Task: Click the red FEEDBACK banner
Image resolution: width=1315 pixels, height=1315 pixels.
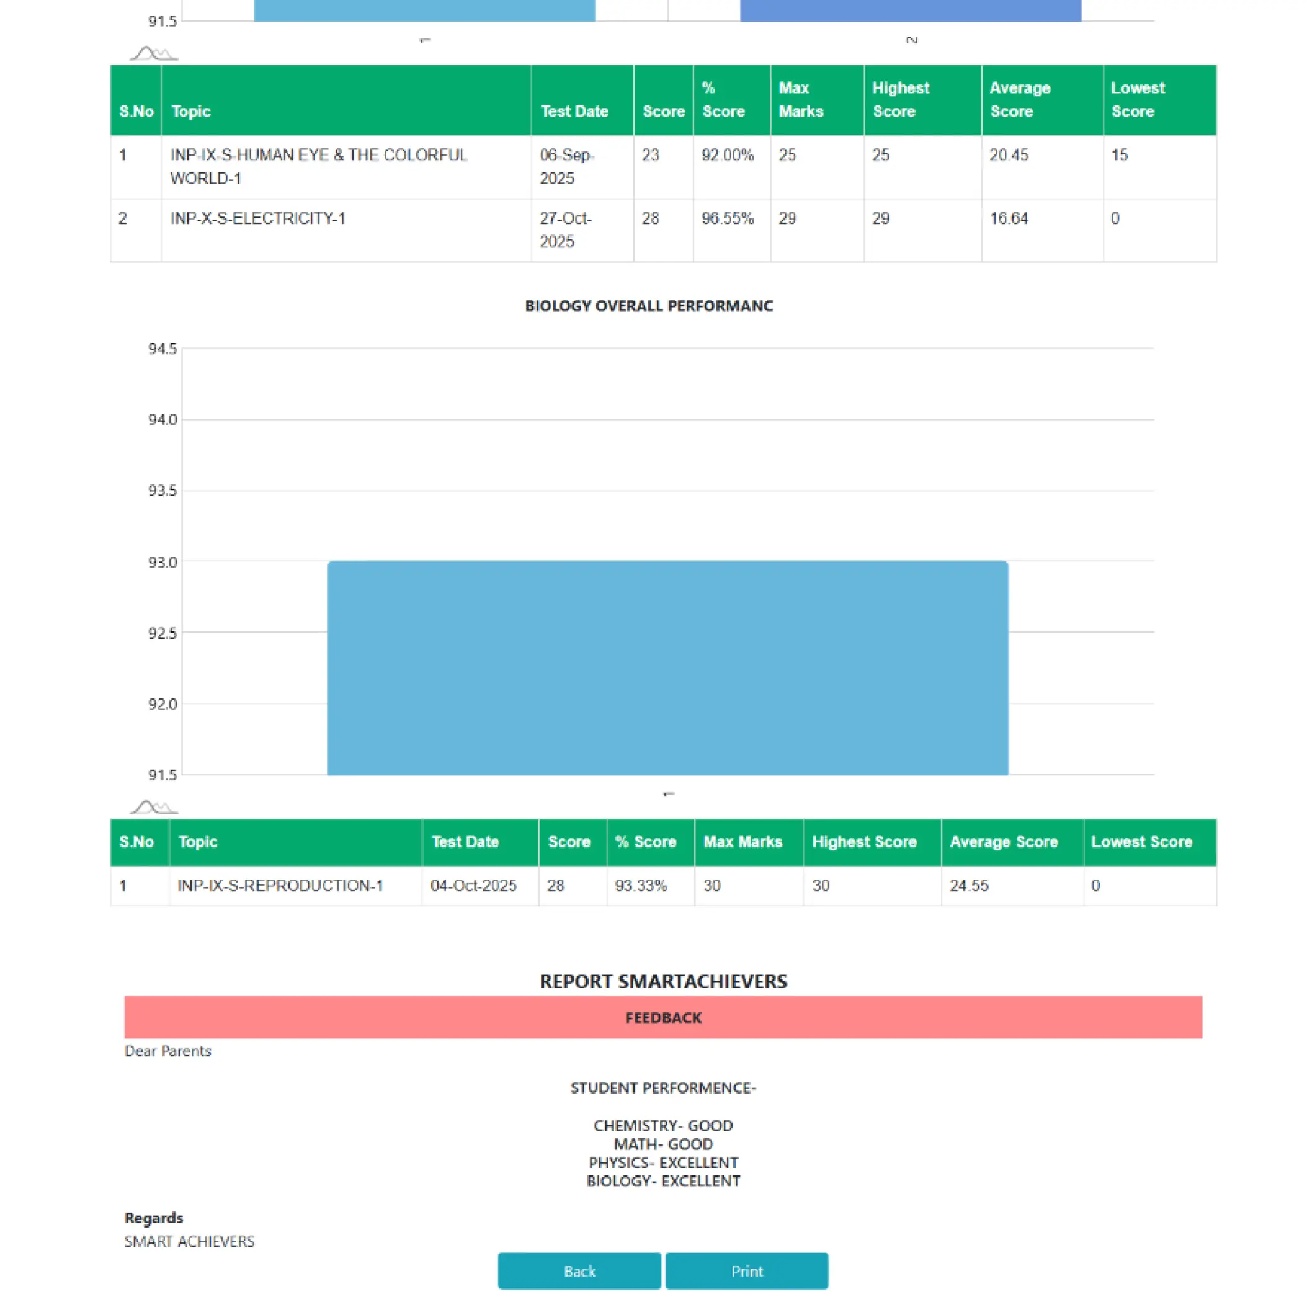Action: [663, 1017]
